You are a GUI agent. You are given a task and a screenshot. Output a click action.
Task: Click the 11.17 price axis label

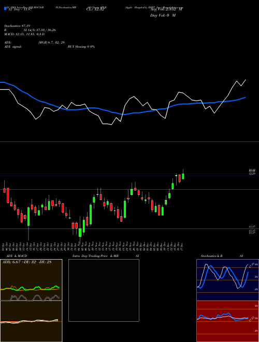pos(252,227)
